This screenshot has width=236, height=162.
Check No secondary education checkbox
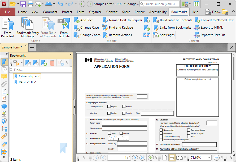[x=161, y=130]
